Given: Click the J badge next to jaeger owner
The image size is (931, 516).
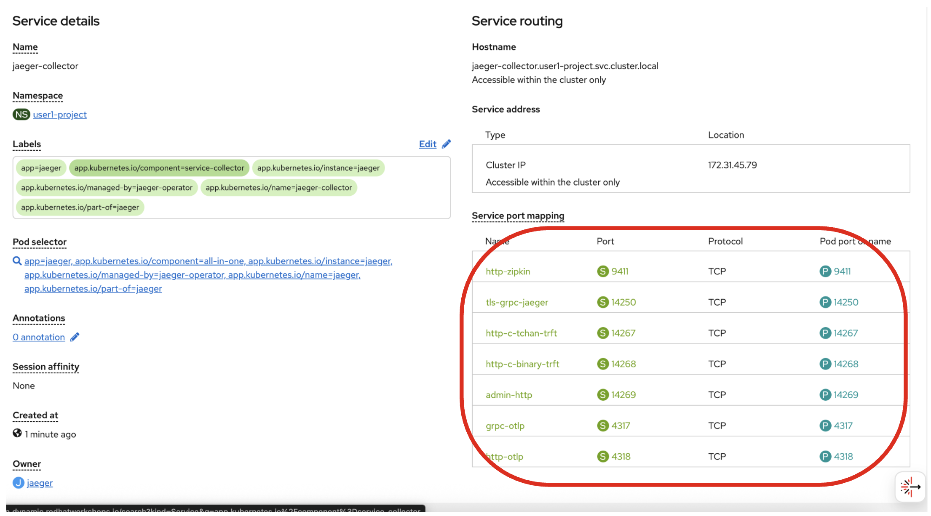Looking at the screenshot, I should coord(18,483).
